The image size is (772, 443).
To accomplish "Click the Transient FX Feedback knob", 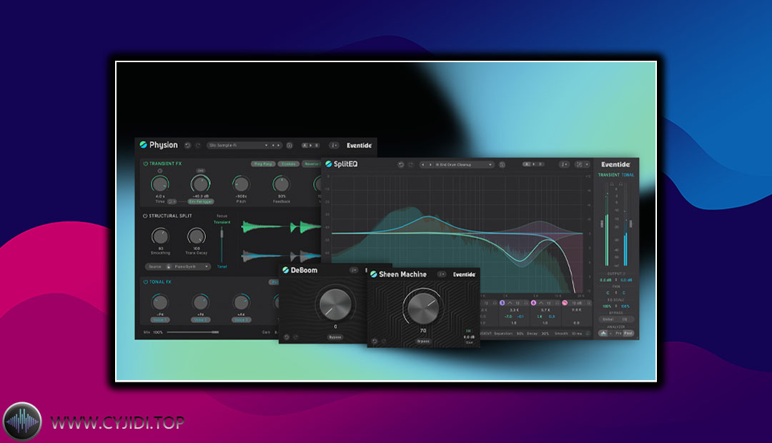I will point(281,184).
